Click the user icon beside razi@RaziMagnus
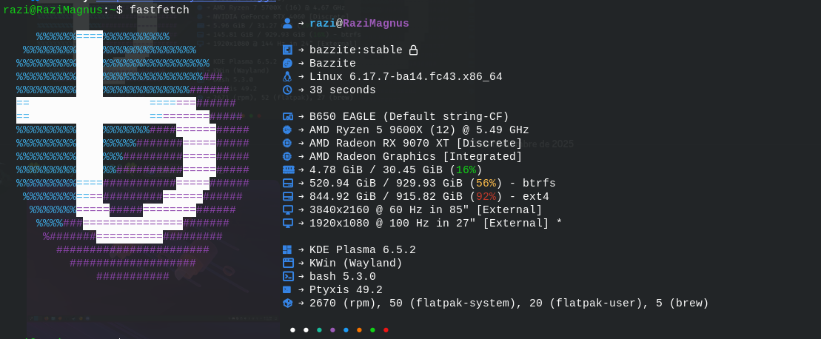Viewport: 821px width, 339px height. [287, 24]
